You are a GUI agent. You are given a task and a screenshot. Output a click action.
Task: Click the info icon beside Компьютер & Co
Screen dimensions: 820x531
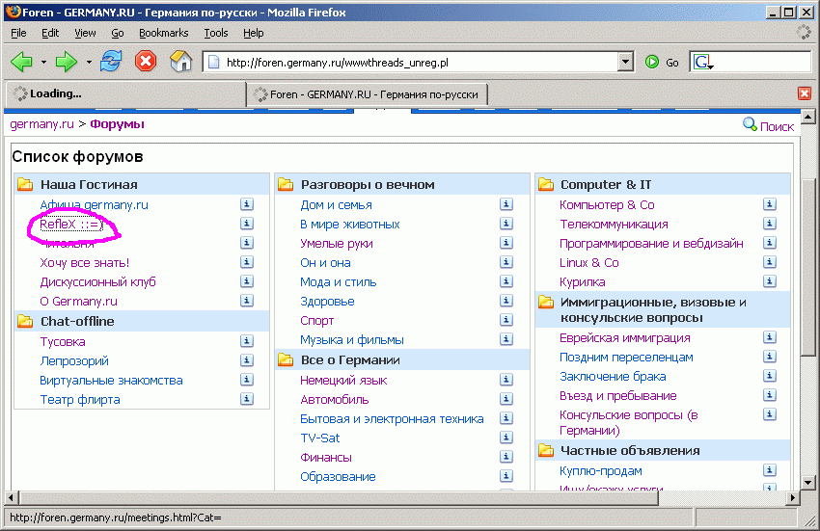[770, 204]
